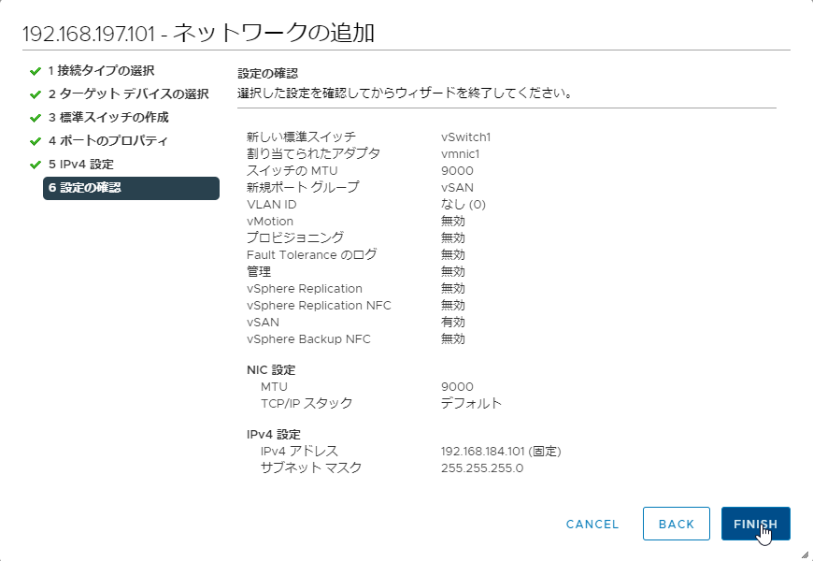Go to step 2 ターゲット デバイスの選択
The height and width of the screenshot is (561, 813).
click(129, 93)
